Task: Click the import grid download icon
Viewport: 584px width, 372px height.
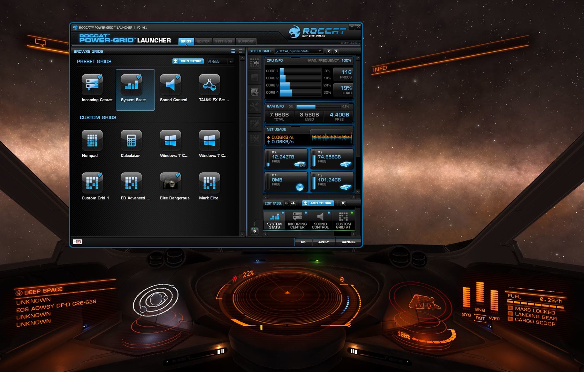Action: tap(255, 92)
